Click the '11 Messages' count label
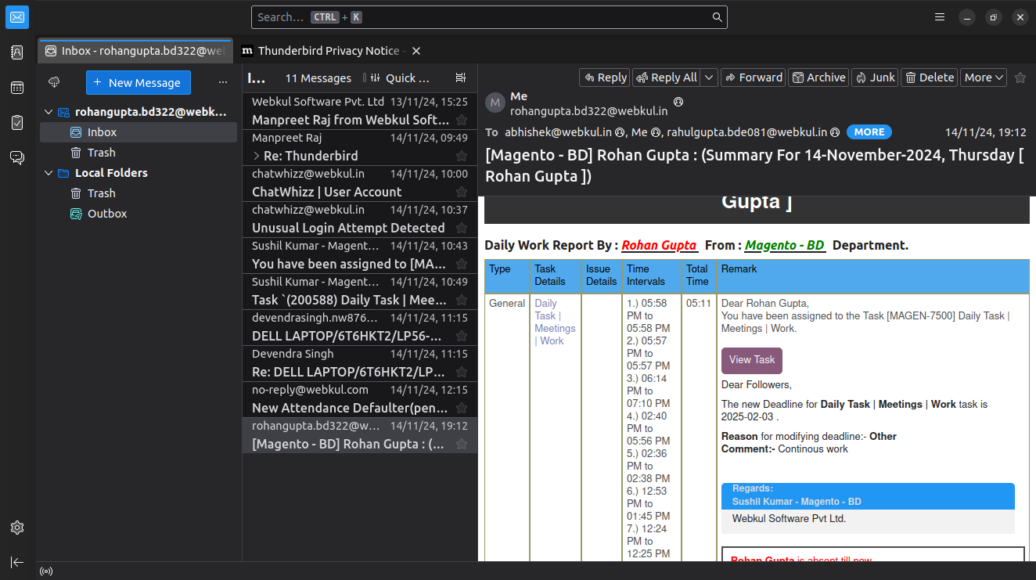1036x580 pixels. click(318, 78)
